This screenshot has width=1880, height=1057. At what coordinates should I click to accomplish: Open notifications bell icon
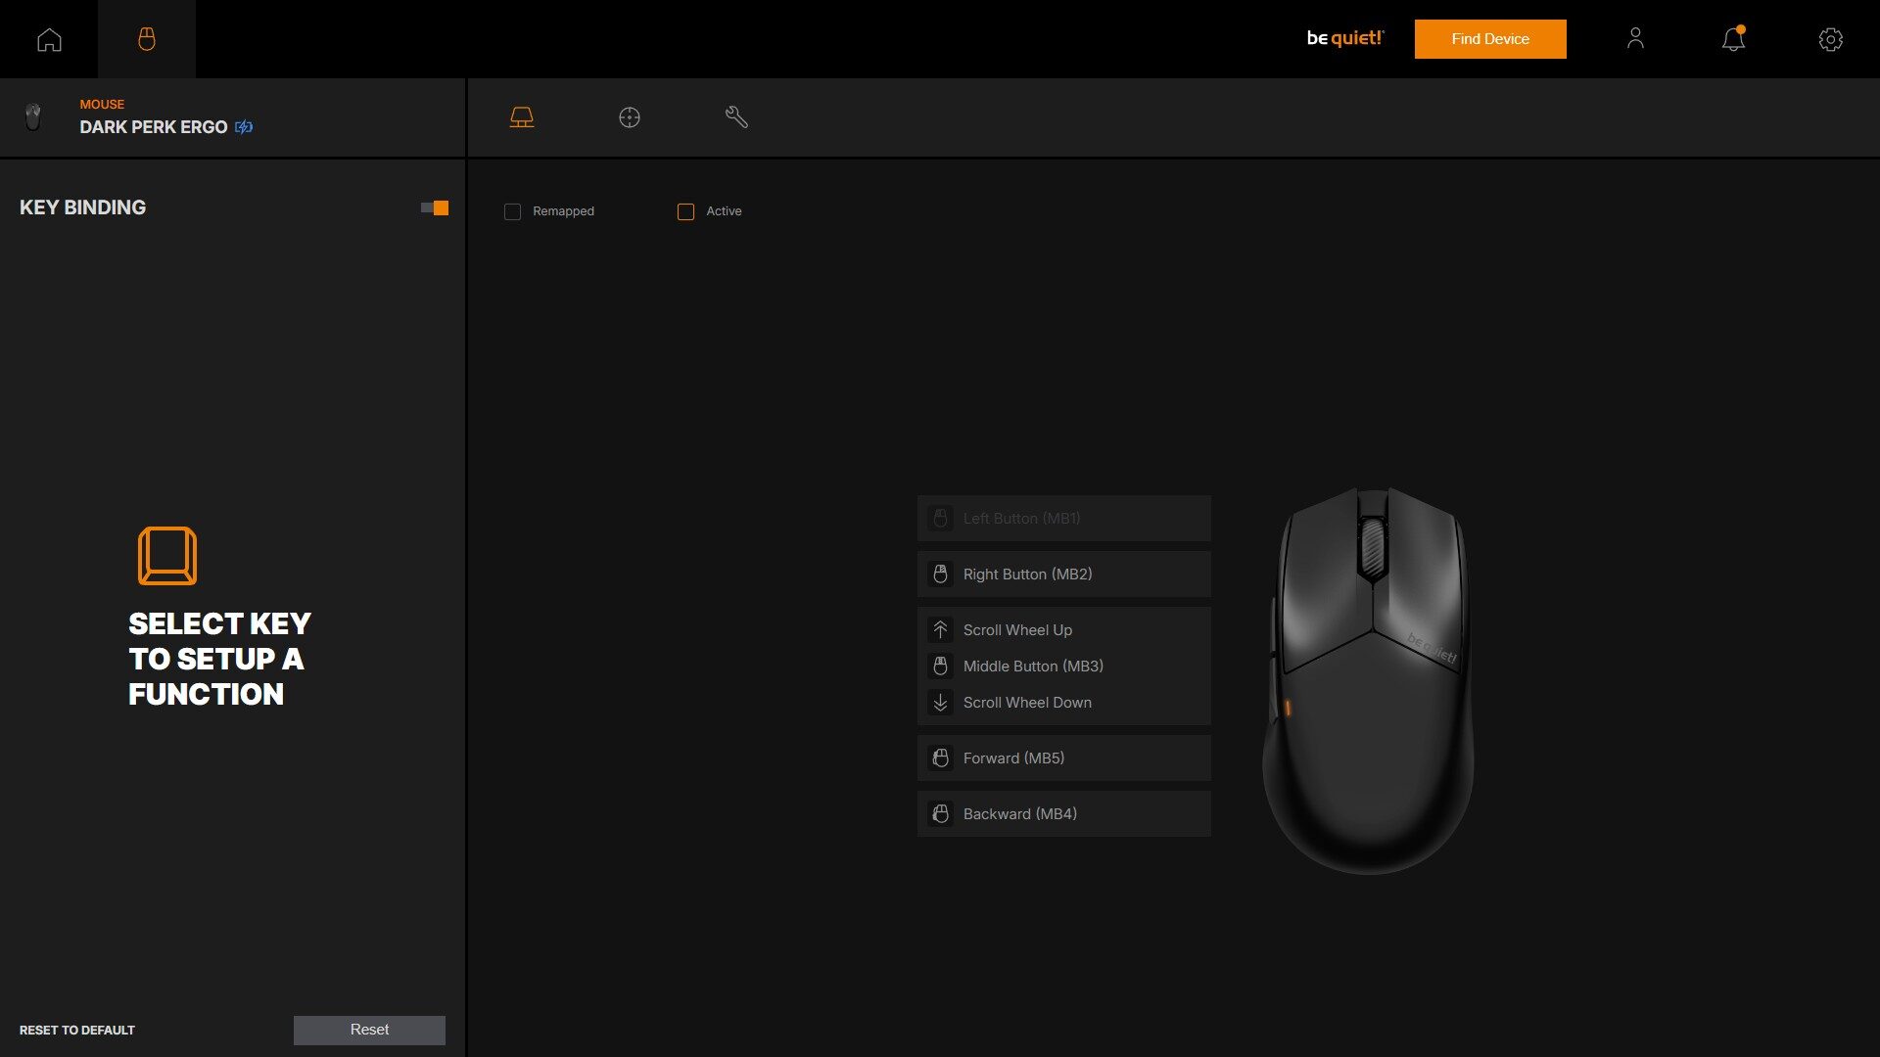tap(1733, 38)
